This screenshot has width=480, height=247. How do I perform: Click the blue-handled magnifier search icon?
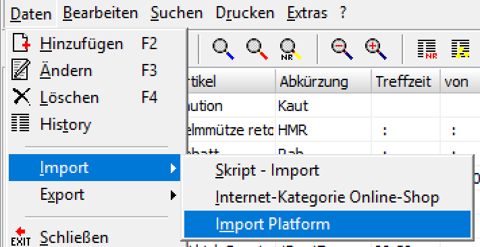click(x=223, y=49)
